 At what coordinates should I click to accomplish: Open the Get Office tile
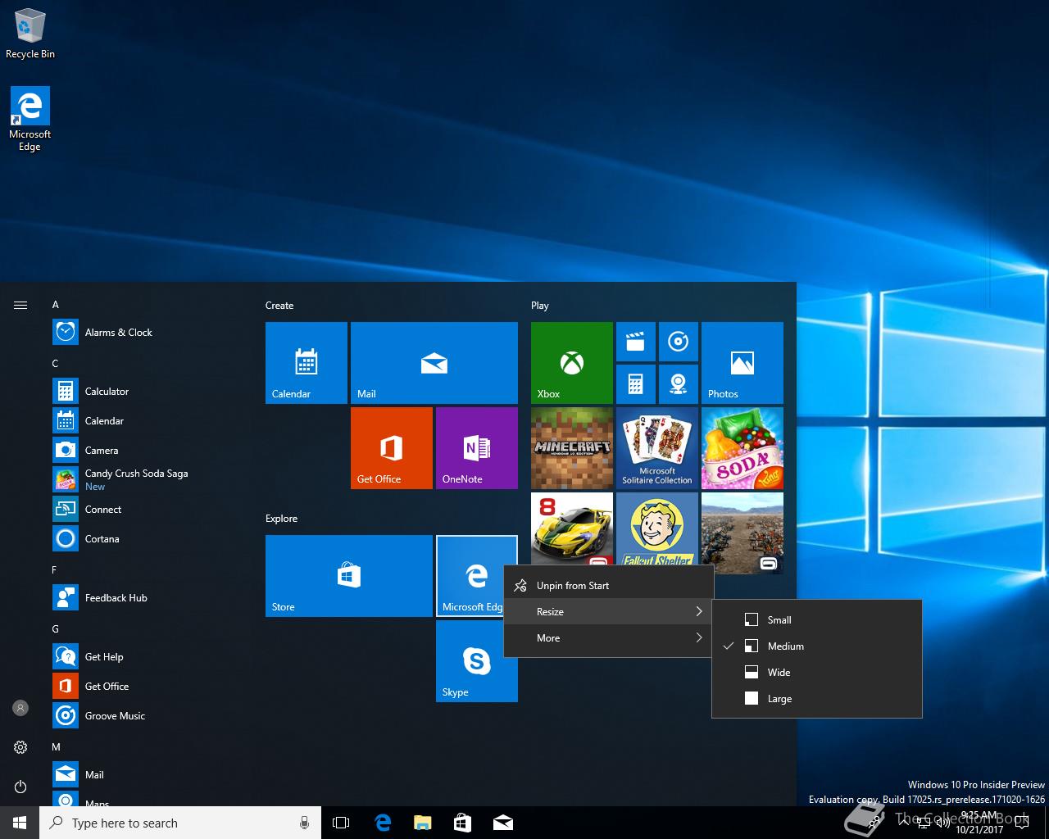coord(392,448)
